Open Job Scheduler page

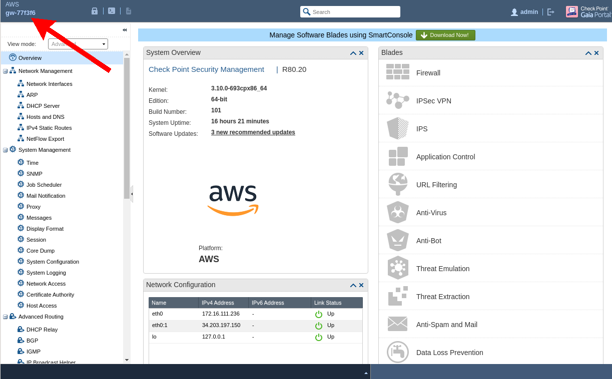44,185
